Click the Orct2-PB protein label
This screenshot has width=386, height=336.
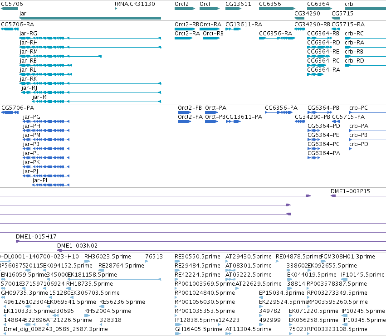pyautogui.click(x=190, y=108)
